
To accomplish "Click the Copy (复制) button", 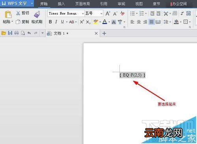I will [x=22, y=22].
